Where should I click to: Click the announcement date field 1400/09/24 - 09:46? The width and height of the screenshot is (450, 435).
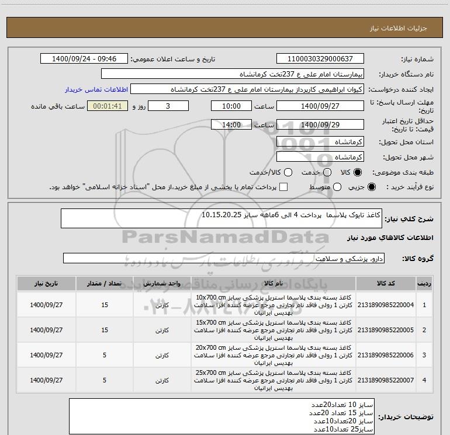84,59
